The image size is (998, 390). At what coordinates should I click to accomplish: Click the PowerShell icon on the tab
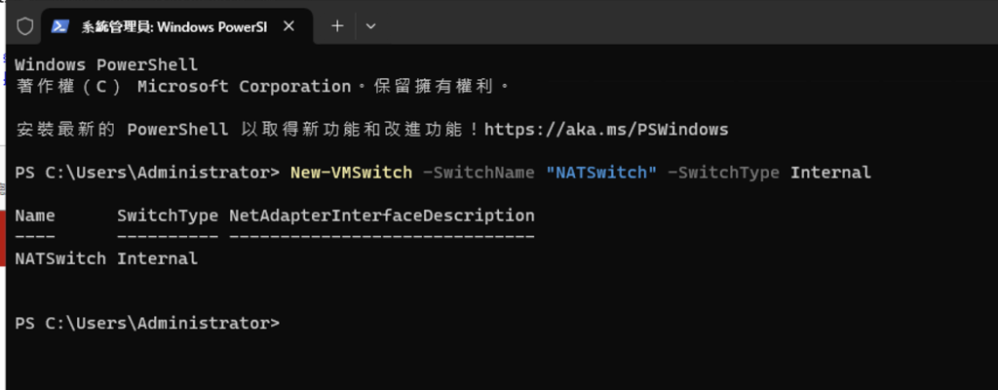point(60,26)
